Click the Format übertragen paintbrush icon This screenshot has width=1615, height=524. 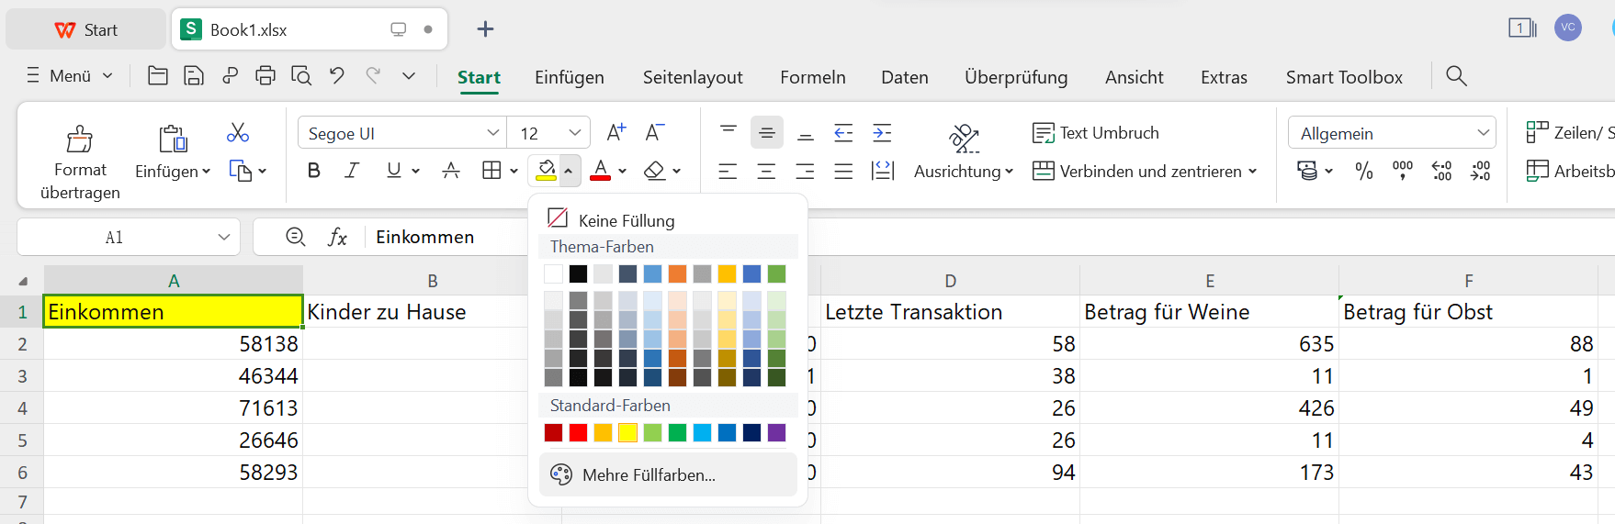pyautogui.click(x=80, y=140)
